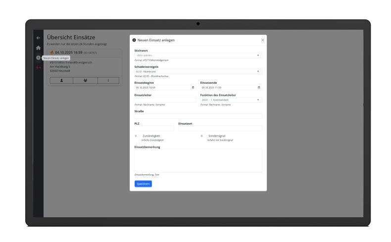The width and height of the screenshot is (391, 242).
Task: Click into the Einsatzleiter text field
Action: point(165,100)
